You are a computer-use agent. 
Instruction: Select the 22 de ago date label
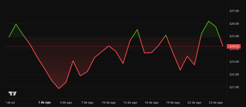[x=194, y=103]
